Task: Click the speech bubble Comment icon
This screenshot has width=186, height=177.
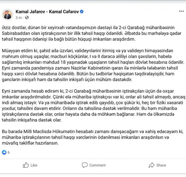Action: 84,165
